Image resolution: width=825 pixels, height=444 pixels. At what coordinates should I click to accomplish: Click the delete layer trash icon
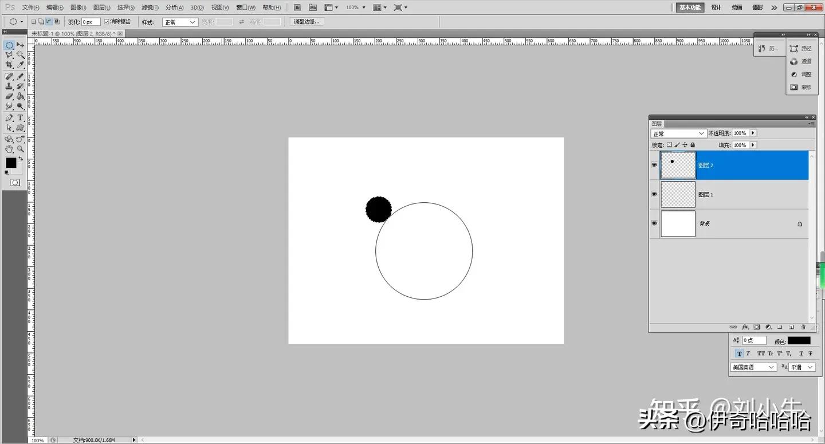[803, 327]
